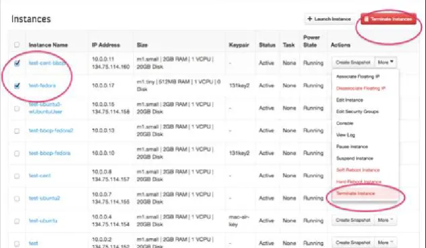Click the Size column header

pos(142,45)
